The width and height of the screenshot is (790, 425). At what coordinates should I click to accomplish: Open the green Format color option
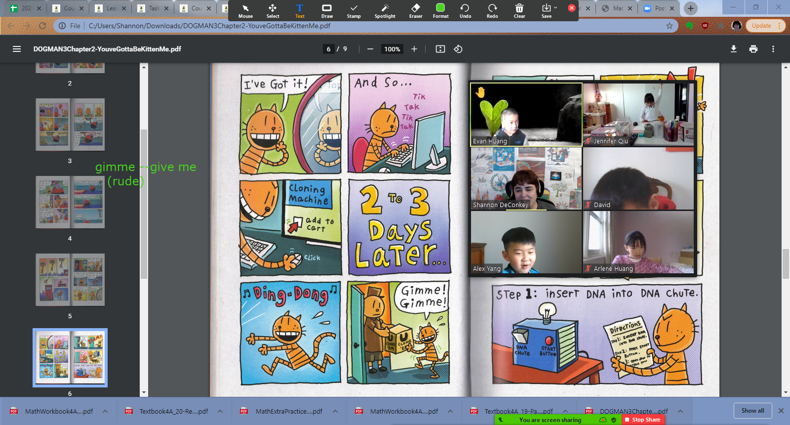click(x=440, y=10)
